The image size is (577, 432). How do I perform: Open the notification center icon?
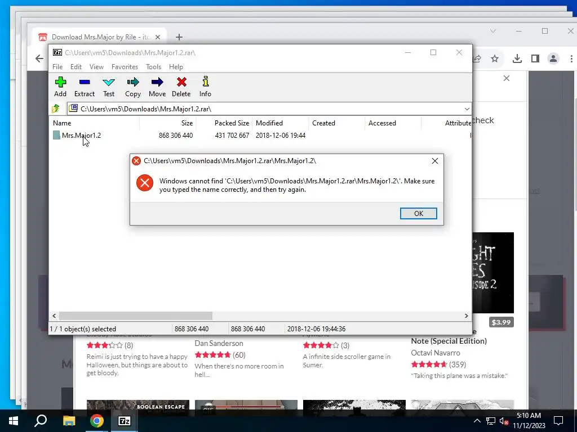[x=558, y=421]
